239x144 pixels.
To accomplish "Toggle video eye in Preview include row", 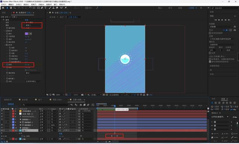I will click(224, 30).
